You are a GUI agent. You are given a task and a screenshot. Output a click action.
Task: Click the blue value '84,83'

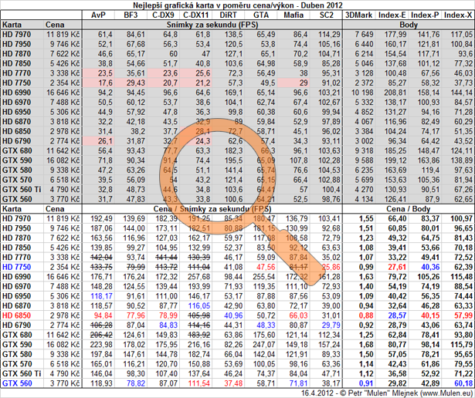coord(168,325)
